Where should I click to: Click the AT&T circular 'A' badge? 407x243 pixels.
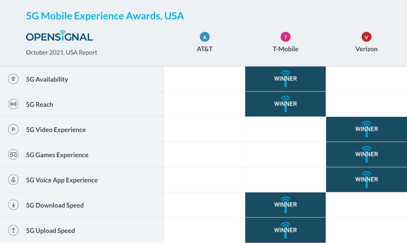[205, 37]
